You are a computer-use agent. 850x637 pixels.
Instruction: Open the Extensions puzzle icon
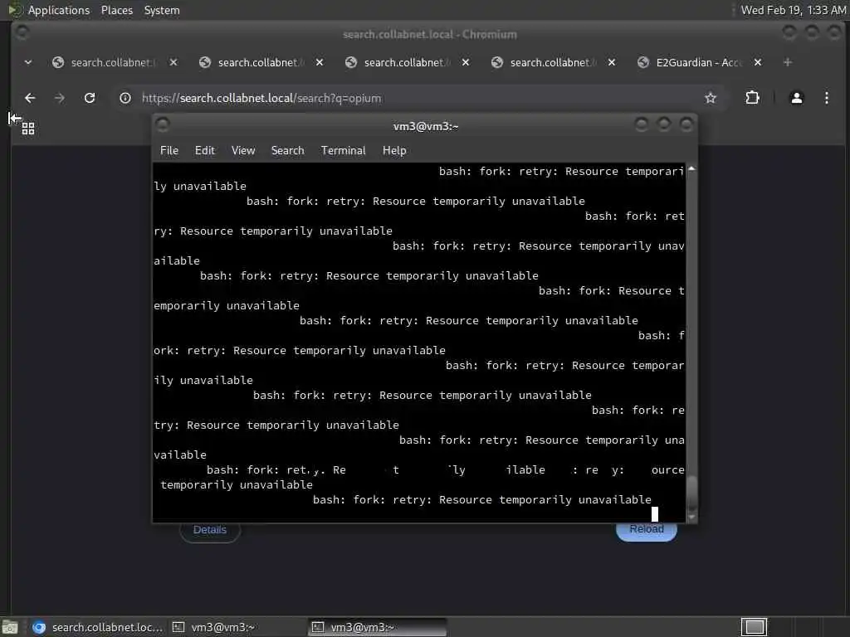pyautogui.click(x=752, y=98)
